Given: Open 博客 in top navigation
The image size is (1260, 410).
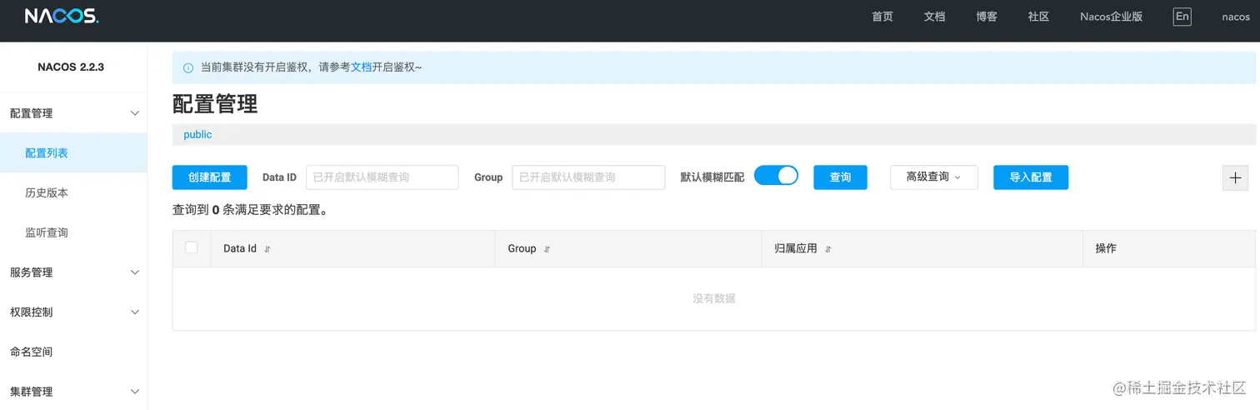Looking at the screenshot, I should [x=987, y=17].
